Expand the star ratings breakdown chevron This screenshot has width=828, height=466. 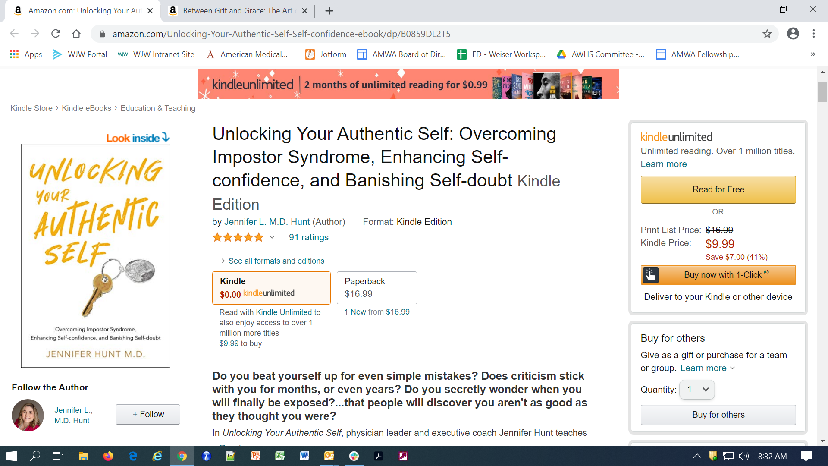click(x=272, y=237)
